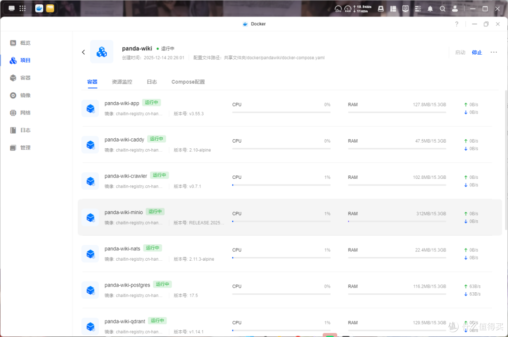Open the panda-wiki-qdrant container name
The width and height of the screenshot is (508, 337).
[125, 321]
